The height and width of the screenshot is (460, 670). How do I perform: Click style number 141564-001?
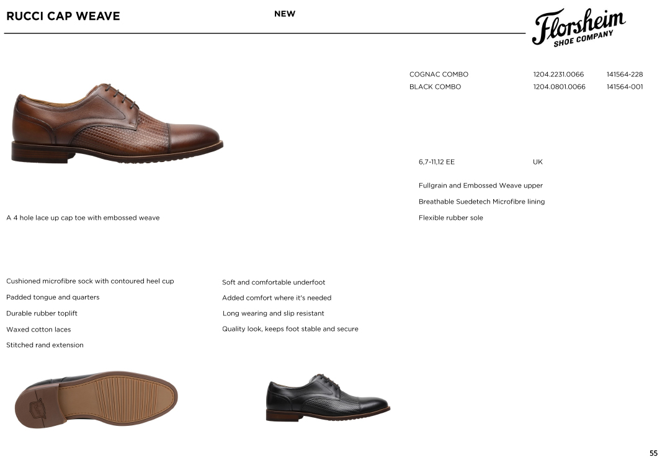click(x=625, y=87)
